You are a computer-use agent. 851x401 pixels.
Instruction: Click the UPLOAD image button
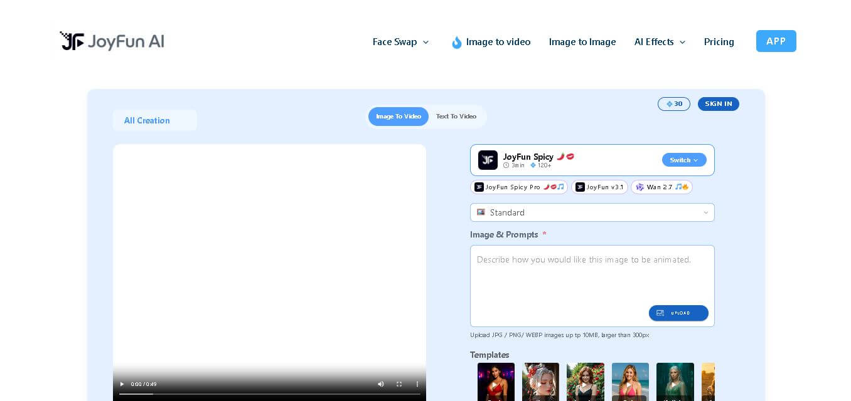pos(678,313)
